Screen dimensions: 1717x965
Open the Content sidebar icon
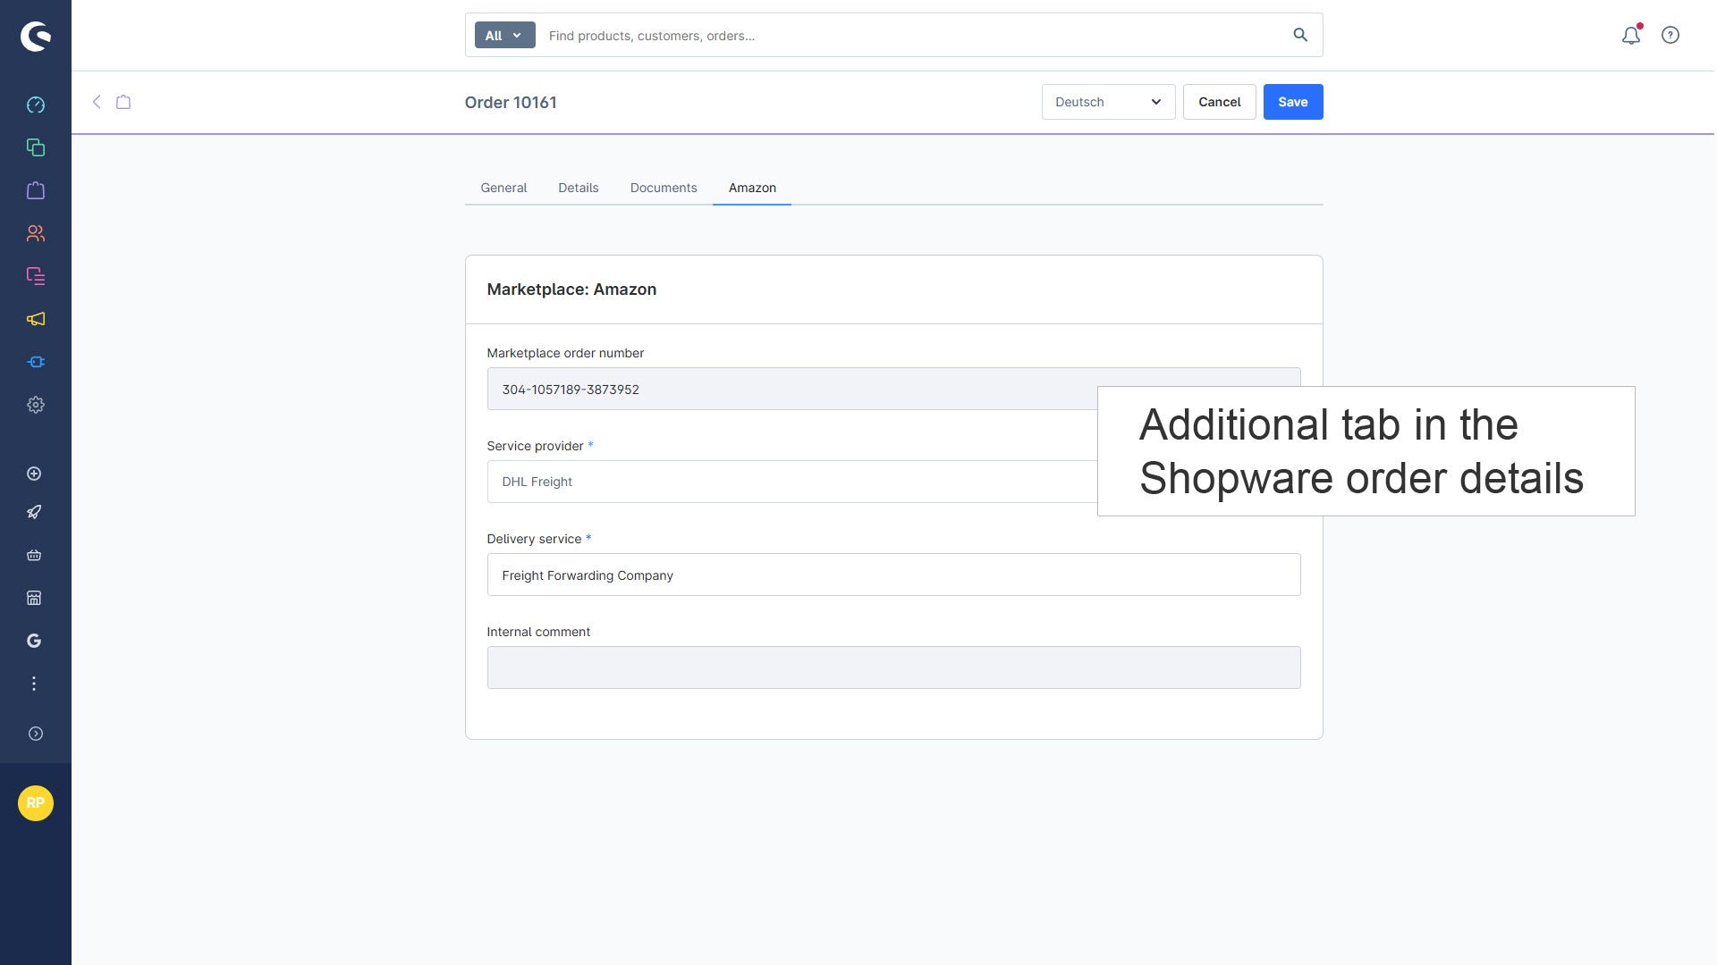36,276
